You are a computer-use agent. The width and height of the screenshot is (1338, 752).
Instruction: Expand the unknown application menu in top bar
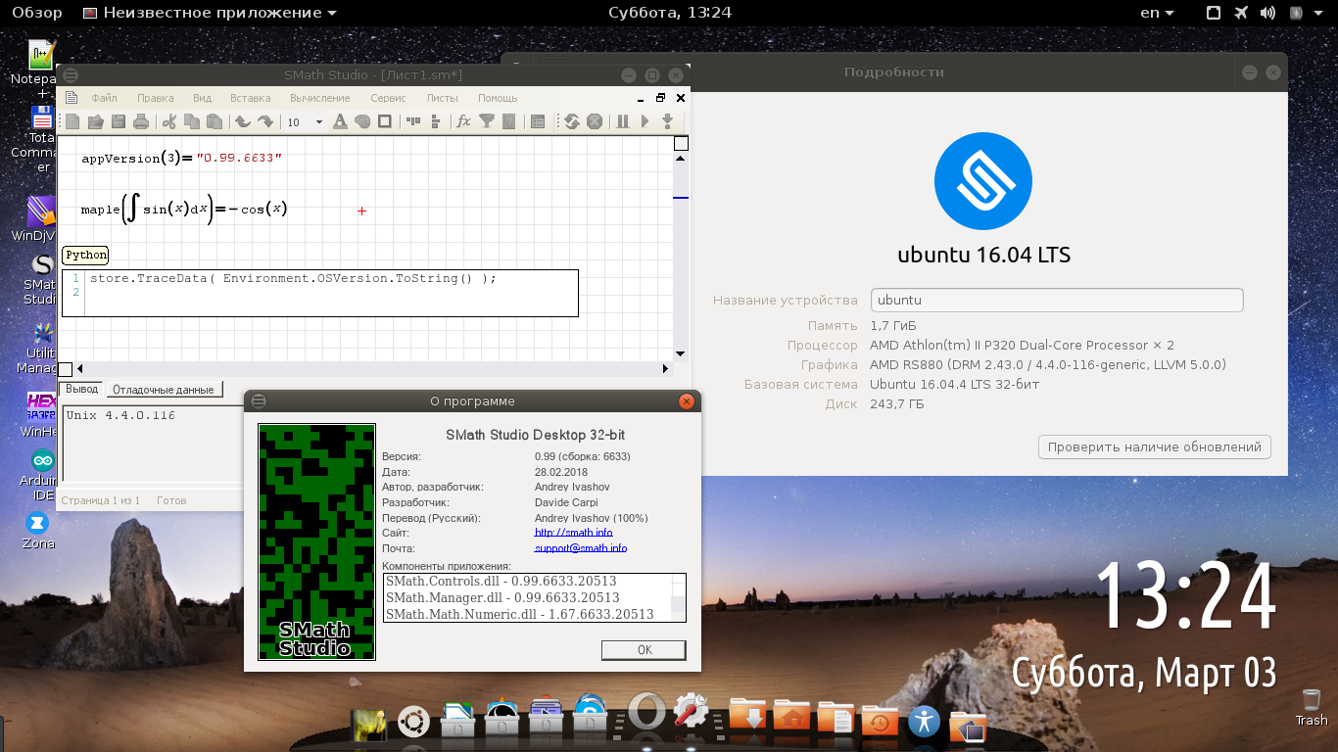coord(210,13)
